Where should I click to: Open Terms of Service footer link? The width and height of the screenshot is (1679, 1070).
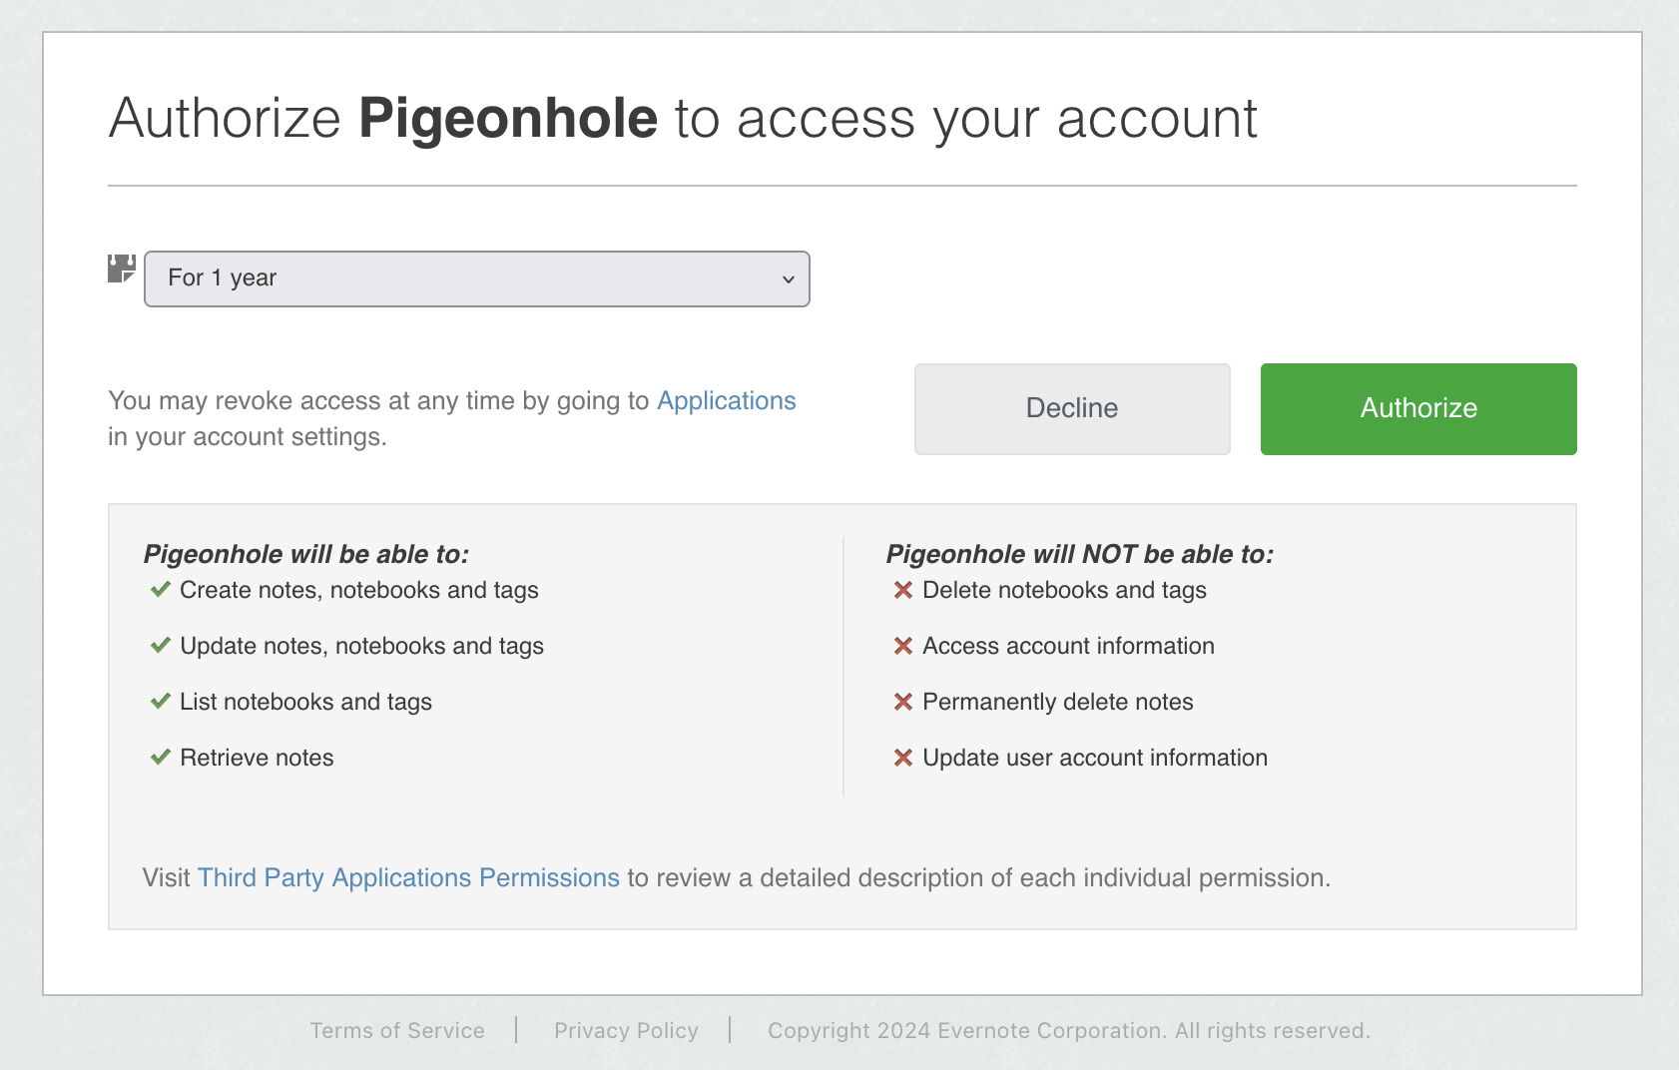[397, 1031]
